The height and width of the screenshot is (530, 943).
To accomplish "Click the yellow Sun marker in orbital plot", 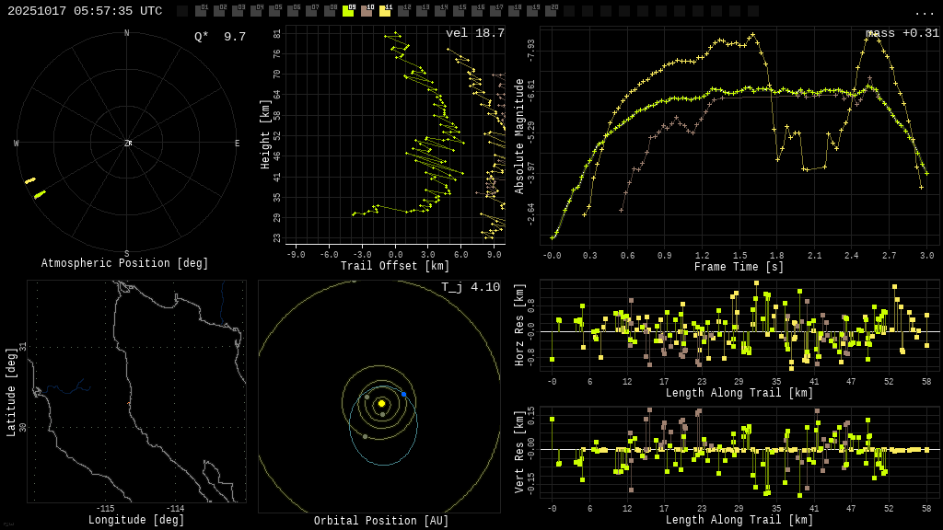I will pos(381,403).
